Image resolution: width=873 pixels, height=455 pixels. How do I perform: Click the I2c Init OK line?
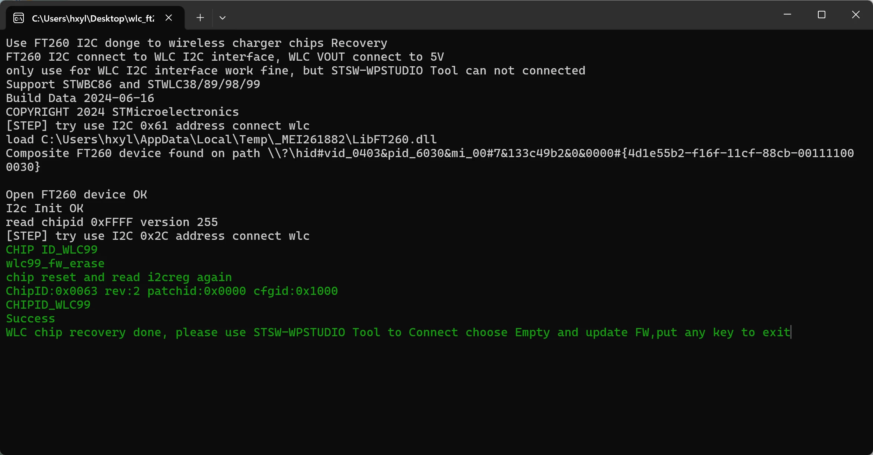click(x=45, y=209)
